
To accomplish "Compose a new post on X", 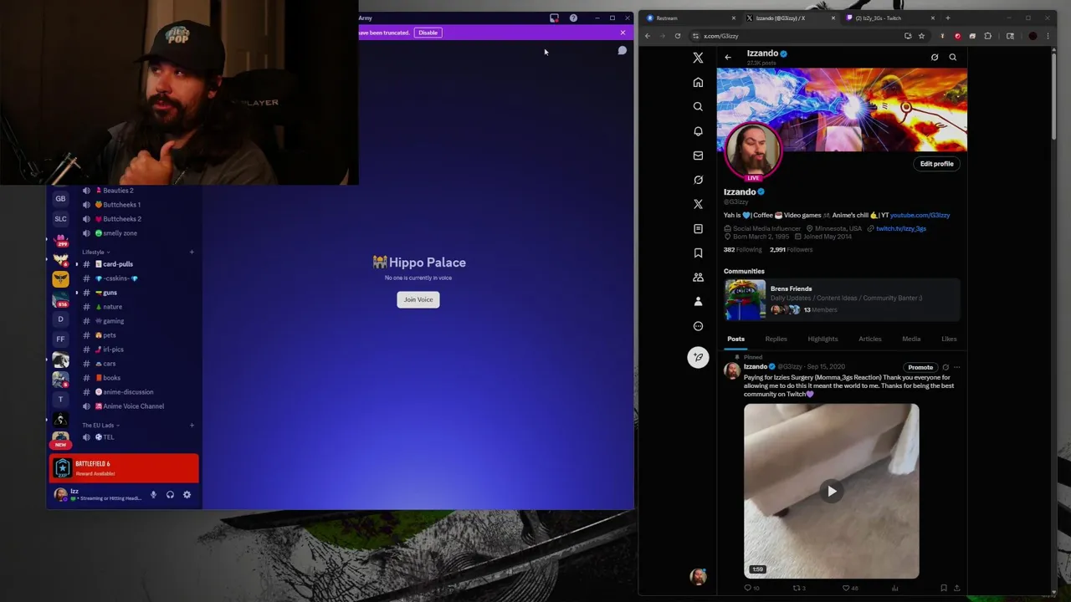I will 698,357.
